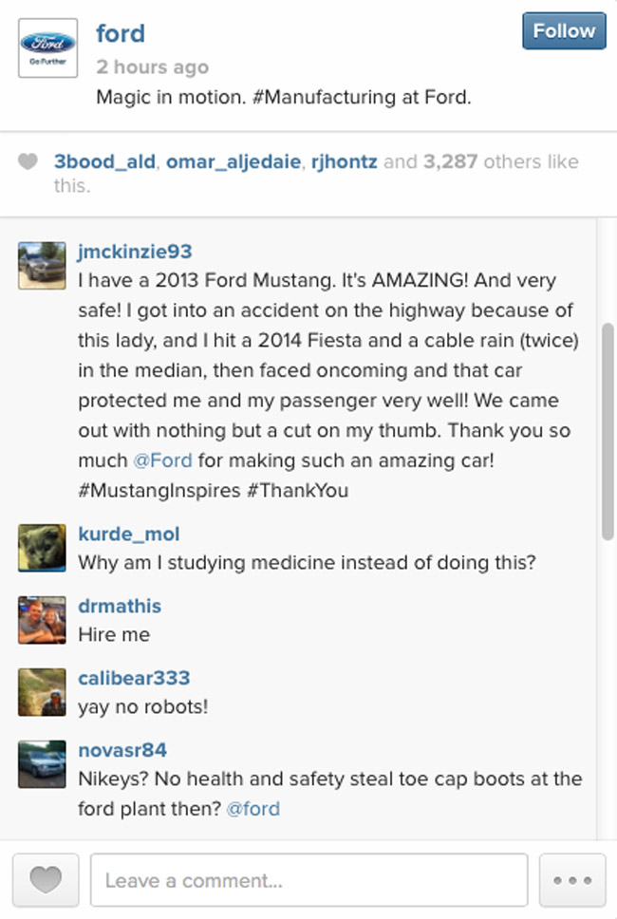Screen dimensions: 617x919
Task: Open calibear333's avatar thumbnail
Action: (41, 692)
